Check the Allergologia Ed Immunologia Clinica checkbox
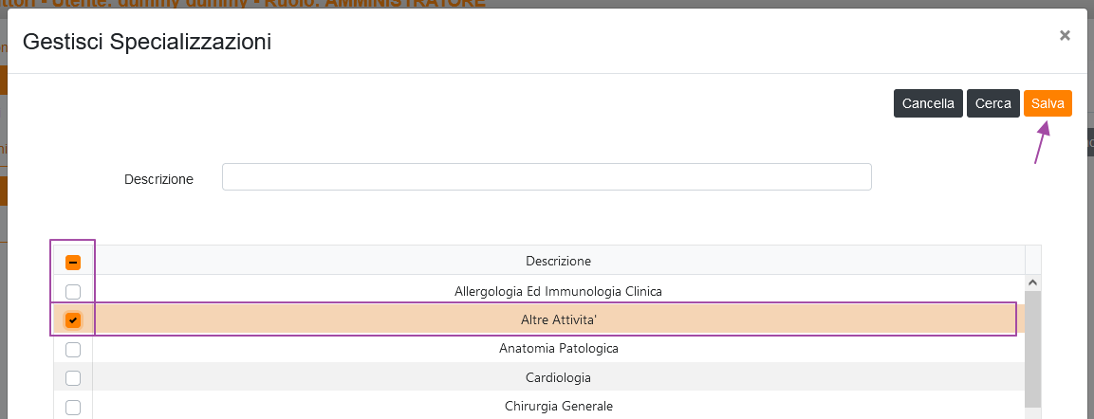This screenshot has width=1094, height=419. [x=73, y=291]
